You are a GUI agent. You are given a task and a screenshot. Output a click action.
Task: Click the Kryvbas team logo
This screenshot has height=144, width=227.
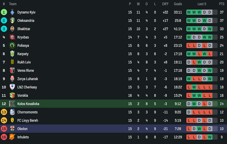12,37
